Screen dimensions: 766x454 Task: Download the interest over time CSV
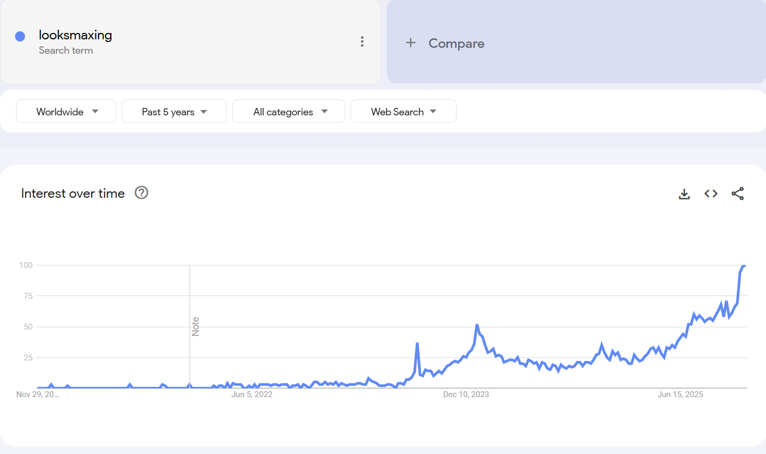click(684, 194)
